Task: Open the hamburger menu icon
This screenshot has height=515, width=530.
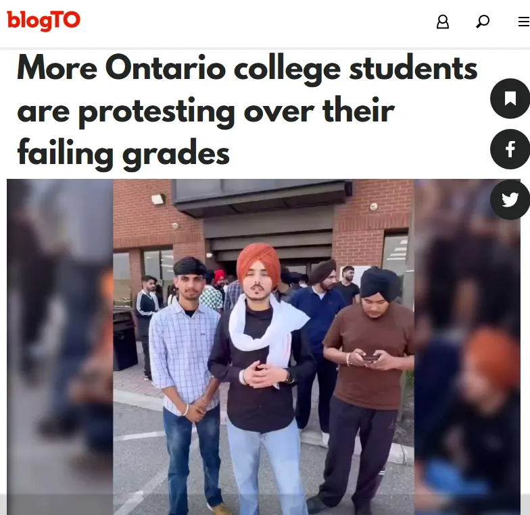Action: [523, 22]
